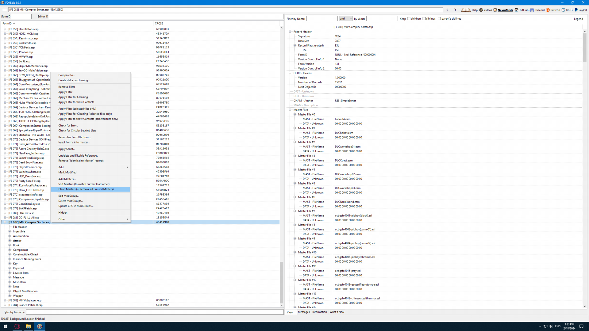The image size is (589, 331).
Task: Open the hamburger main menu icon
Action: tap(4, 10)
